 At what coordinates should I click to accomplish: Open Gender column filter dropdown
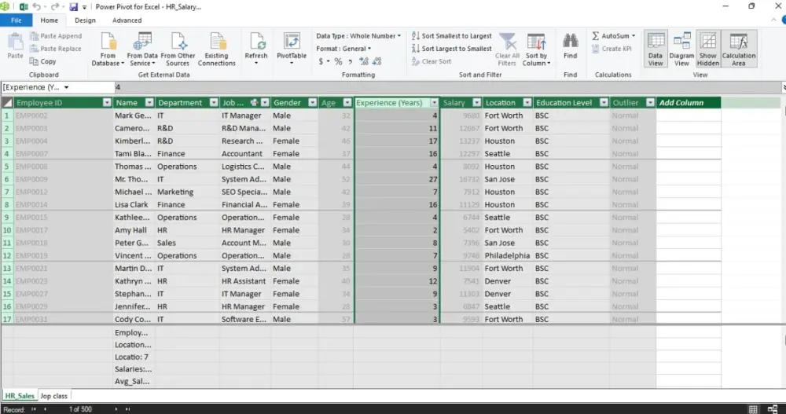pyautogui.click(x=313, y=103)
